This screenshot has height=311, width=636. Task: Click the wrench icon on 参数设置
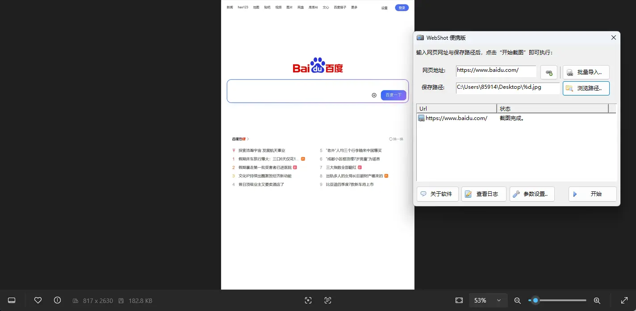pos(516,194)
